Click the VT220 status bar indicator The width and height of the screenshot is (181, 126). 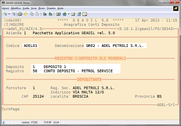tap(34, 122)
